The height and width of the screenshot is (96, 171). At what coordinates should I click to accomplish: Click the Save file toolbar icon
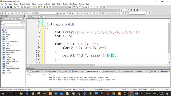[x=8, y=7]
